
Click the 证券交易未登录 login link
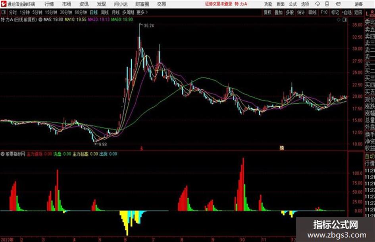tap(219, 4)
